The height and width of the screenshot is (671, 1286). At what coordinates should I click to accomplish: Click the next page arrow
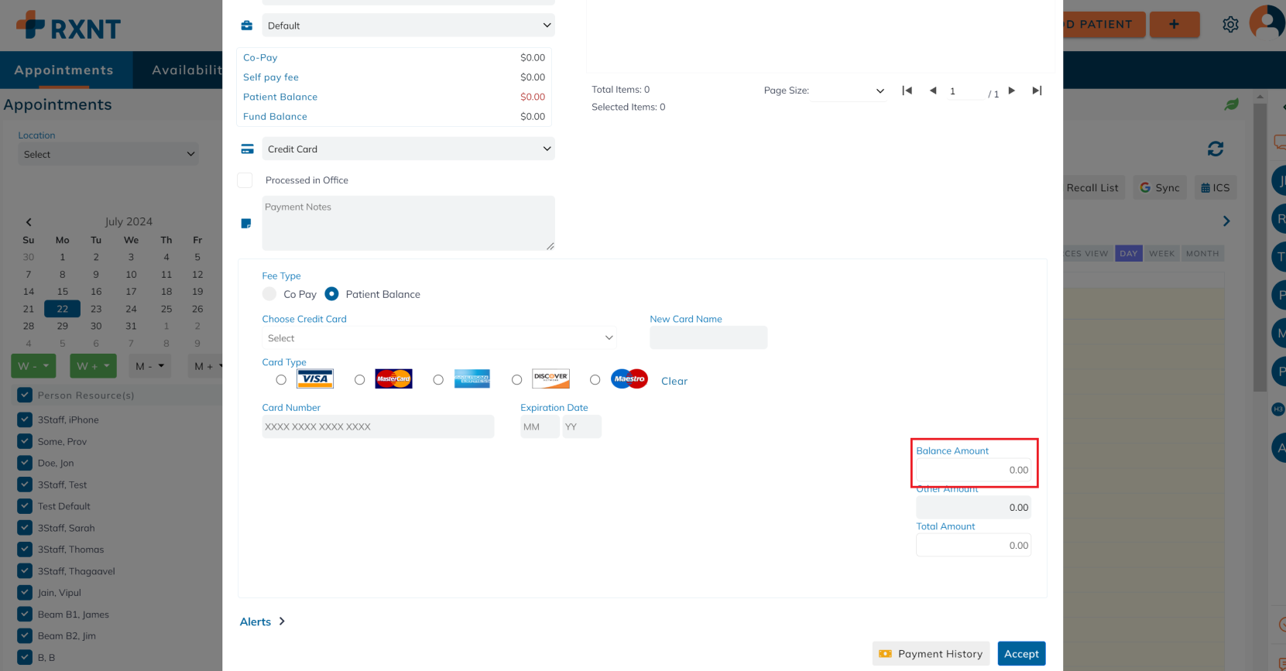click(x=1011, y=91)
